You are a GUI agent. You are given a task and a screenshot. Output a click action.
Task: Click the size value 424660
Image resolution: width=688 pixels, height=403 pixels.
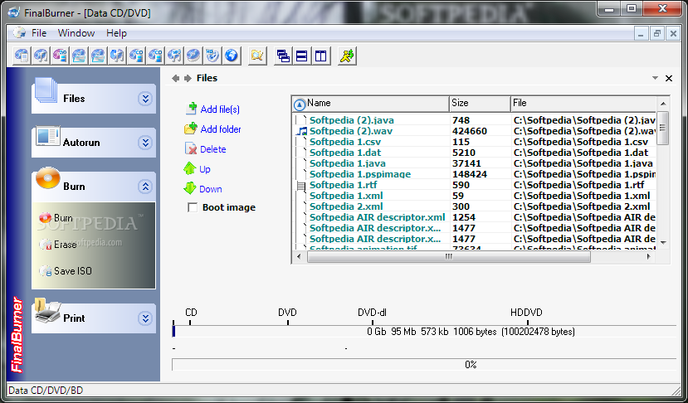(x=470, y=131)
